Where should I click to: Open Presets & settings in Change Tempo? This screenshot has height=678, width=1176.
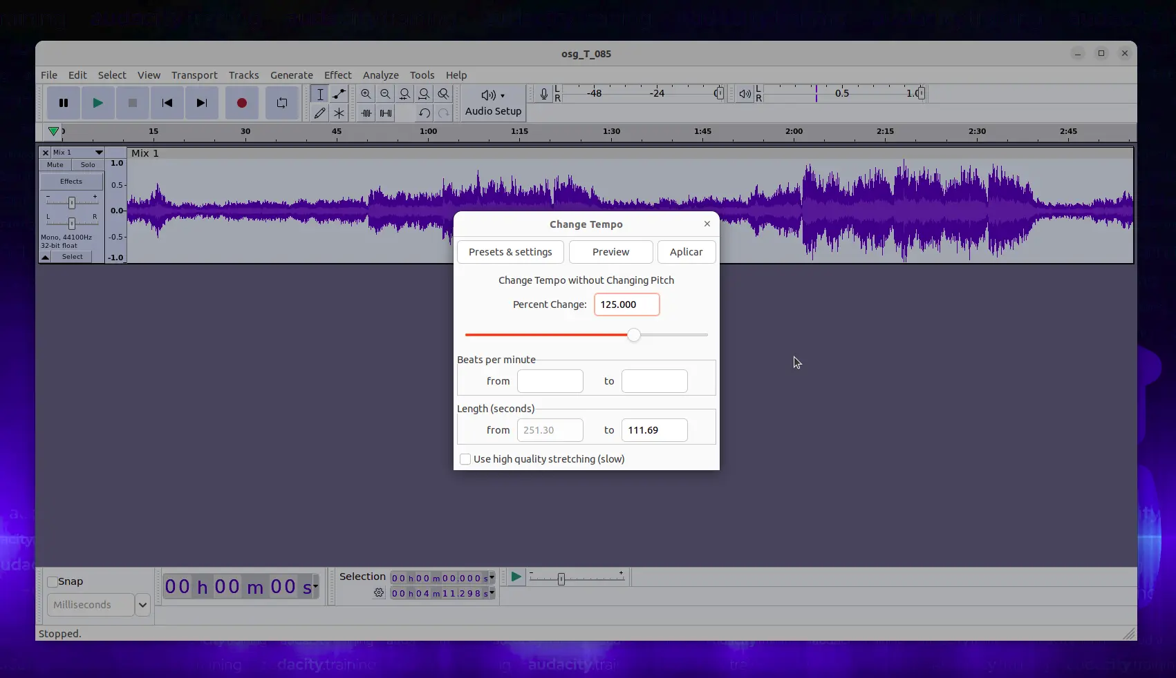pos(510,252)
